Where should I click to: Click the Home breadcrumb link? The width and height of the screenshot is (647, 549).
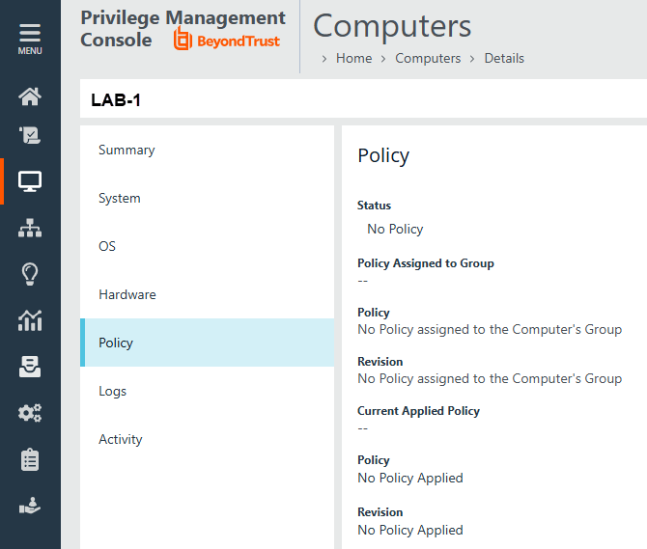tap(354, 59)
